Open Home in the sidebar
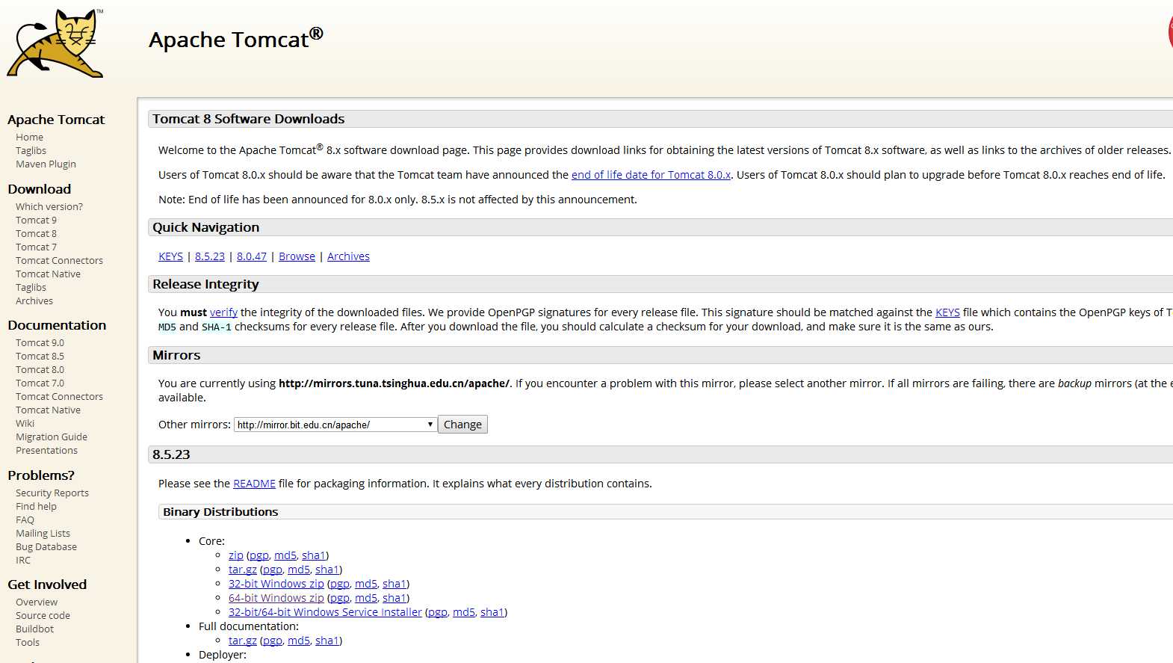This screenshot has width=1173, height=663. 29,138
